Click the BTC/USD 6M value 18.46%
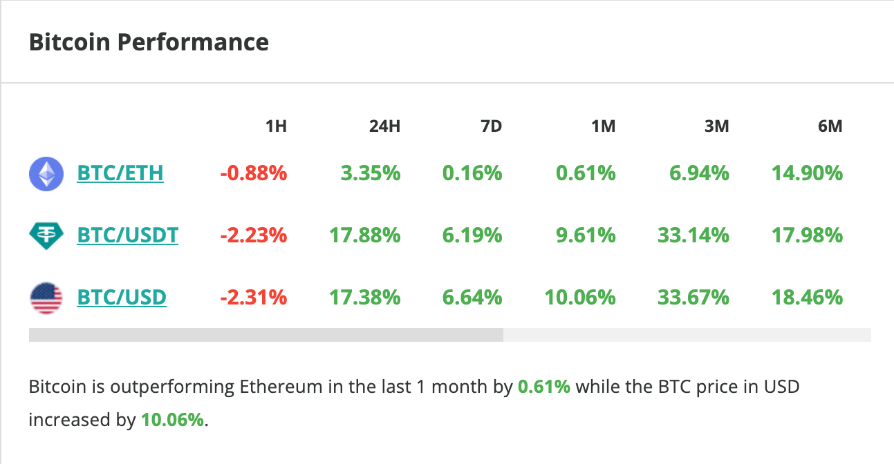 [807, 298]
